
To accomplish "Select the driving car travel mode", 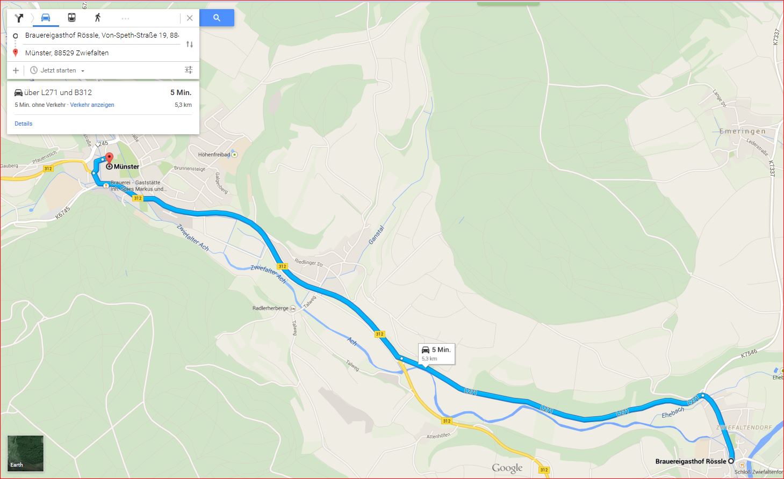I will click(x=46, y=18).
